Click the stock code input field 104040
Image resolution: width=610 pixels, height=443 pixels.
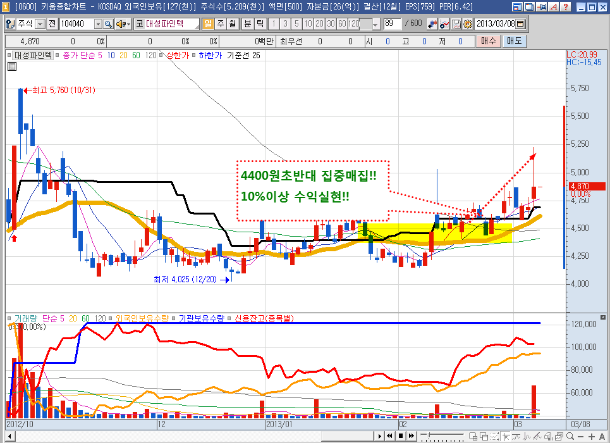click(x=77, y=24)
